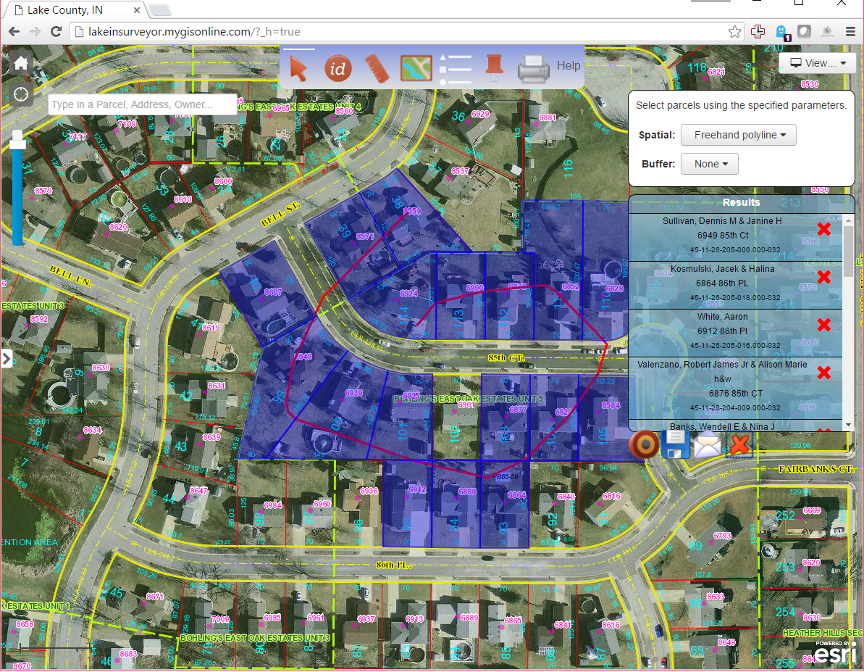Show the legend list icon
The height and width of the screenshot is (672, 864).
455,69
